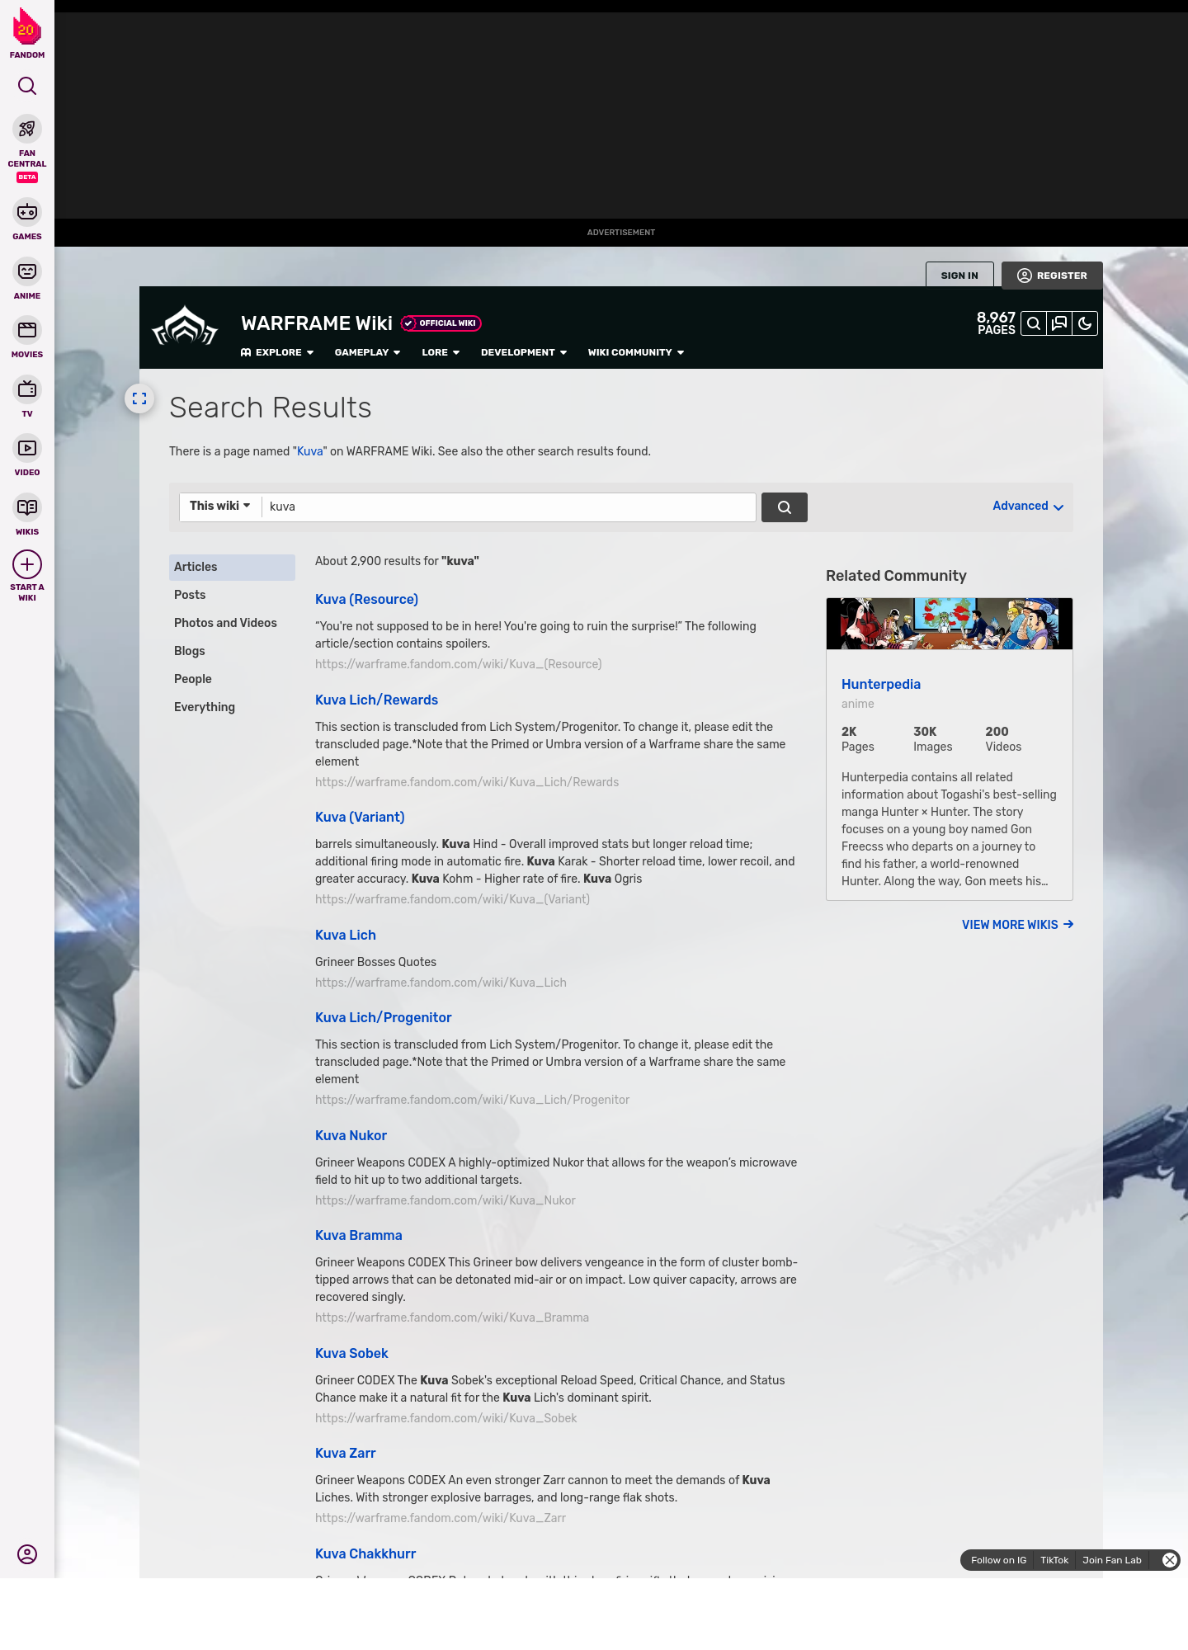Open the Movies clapperboard icon
1188x1650 pixels.
tap(27, 330)
